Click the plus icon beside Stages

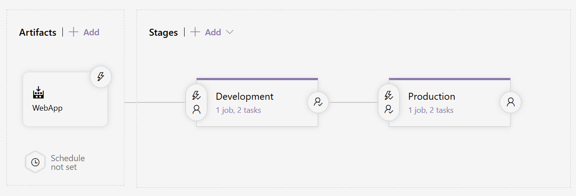point(195,32)
